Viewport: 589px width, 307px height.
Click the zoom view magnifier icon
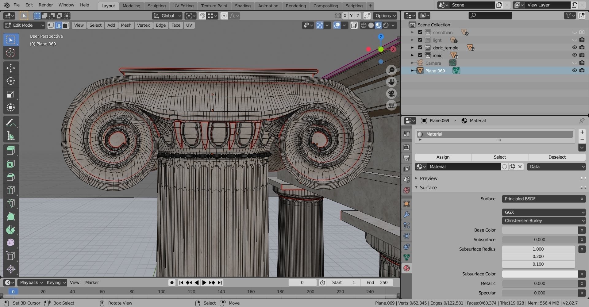[391, 70]
